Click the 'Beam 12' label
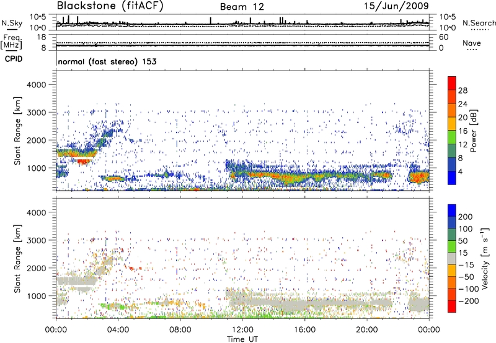496x343 pixels. pos(242,7)
